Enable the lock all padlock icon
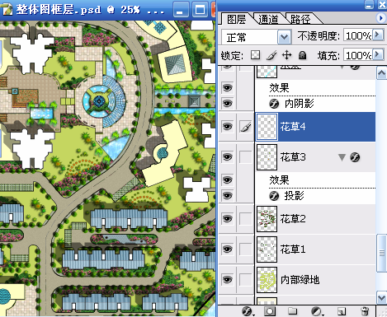 (302, 55)
